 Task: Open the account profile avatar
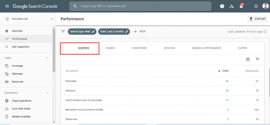[265, 6]
